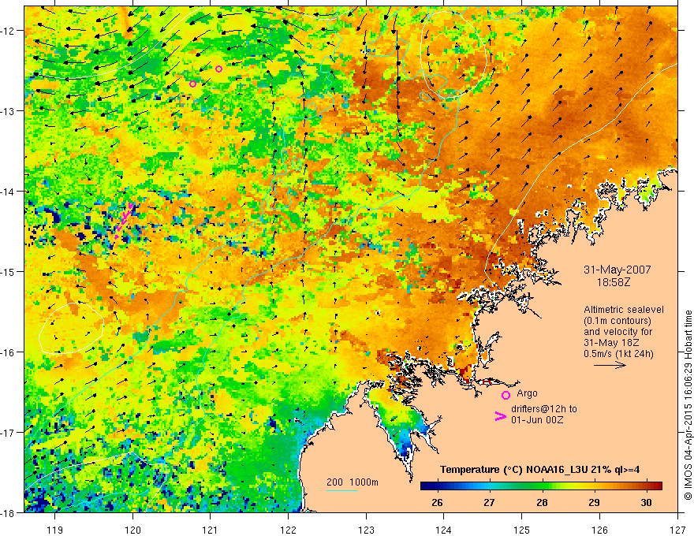Click the Temperature NOAA16_L3U title text
The width and height of the screenshot is (694, 536).
pos(540,470)
